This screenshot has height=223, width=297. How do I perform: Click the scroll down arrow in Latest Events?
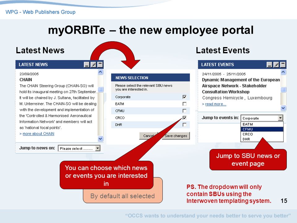coord(283,108)
